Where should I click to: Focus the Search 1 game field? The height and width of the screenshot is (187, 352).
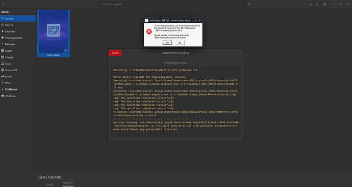172,4
